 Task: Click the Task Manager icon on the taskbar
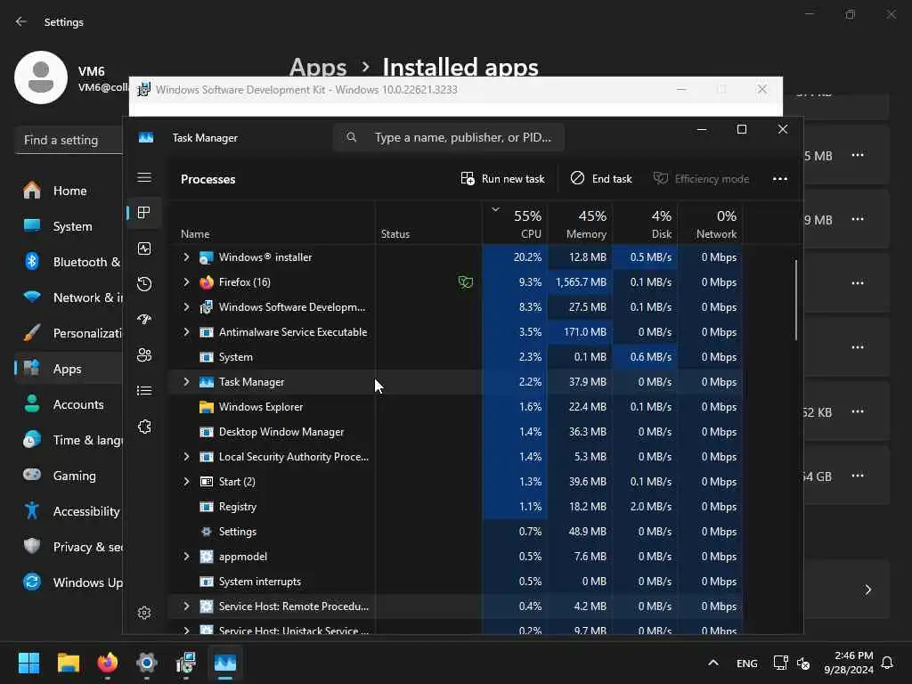point(225,663)
